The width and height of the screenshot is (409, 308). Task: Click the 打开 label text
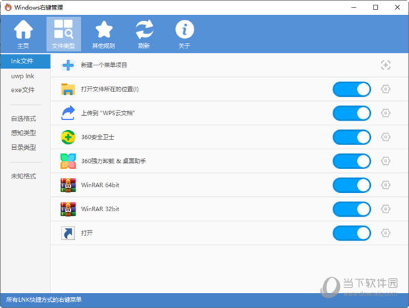click(x=87, y=233)
